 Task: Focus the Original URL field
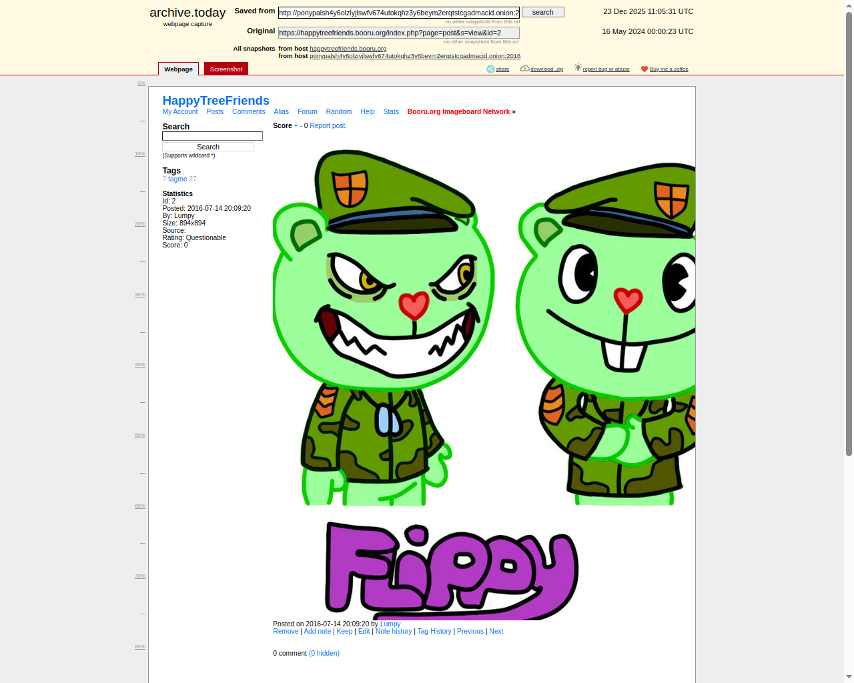click(399, 33)
